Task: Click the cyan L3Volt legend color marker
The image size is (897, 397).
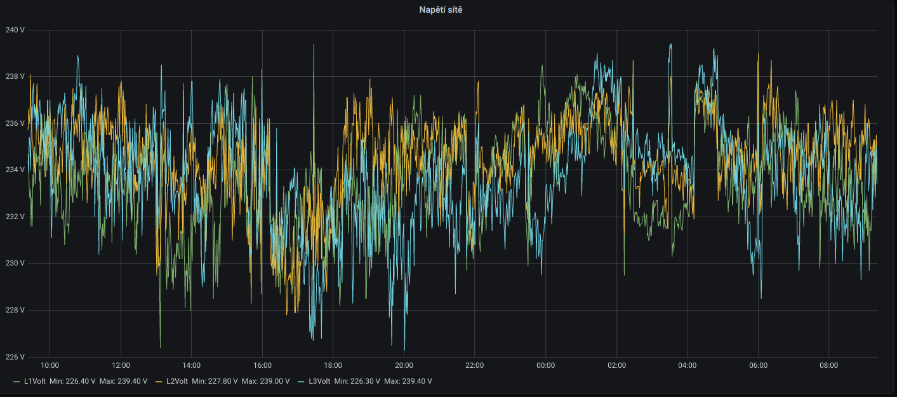Action: [x=301, y=381]
